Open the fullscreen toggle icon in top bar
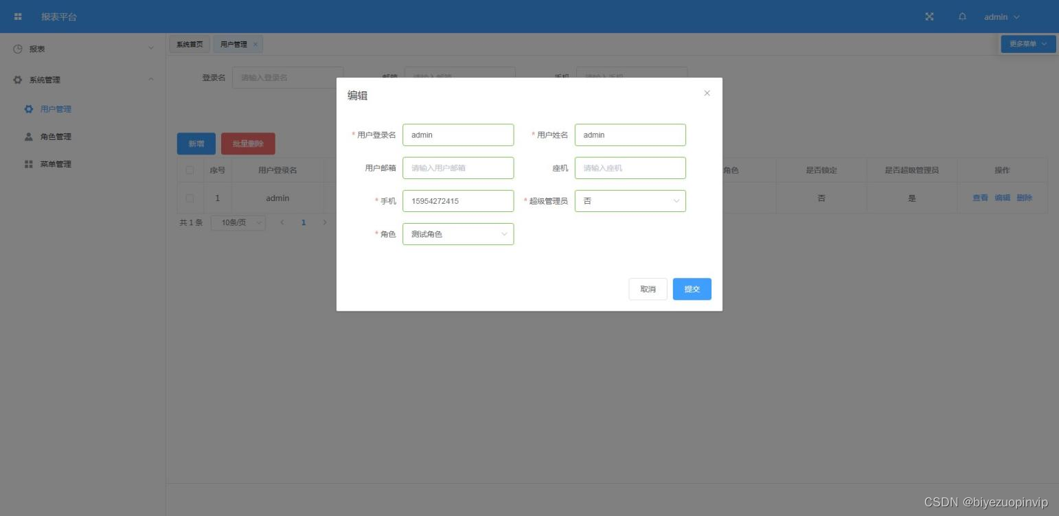 [x=929, y=16]
